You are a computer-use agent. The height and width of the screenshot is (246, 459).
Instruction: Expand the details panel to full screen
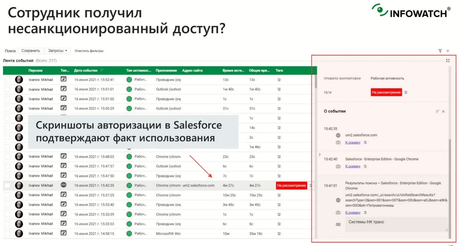(x=448, y=60)
